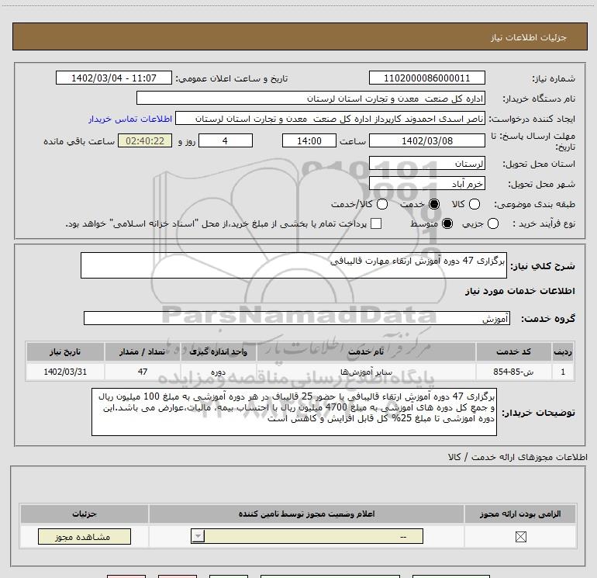Screen dimensions: 597x578
Task: Click the کد خدمت column header
Action: tap(513, 351)
